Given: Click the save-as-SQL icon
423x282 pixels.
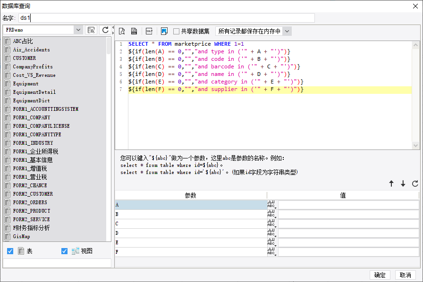Looking at the screenshot, I should (134, 31).
